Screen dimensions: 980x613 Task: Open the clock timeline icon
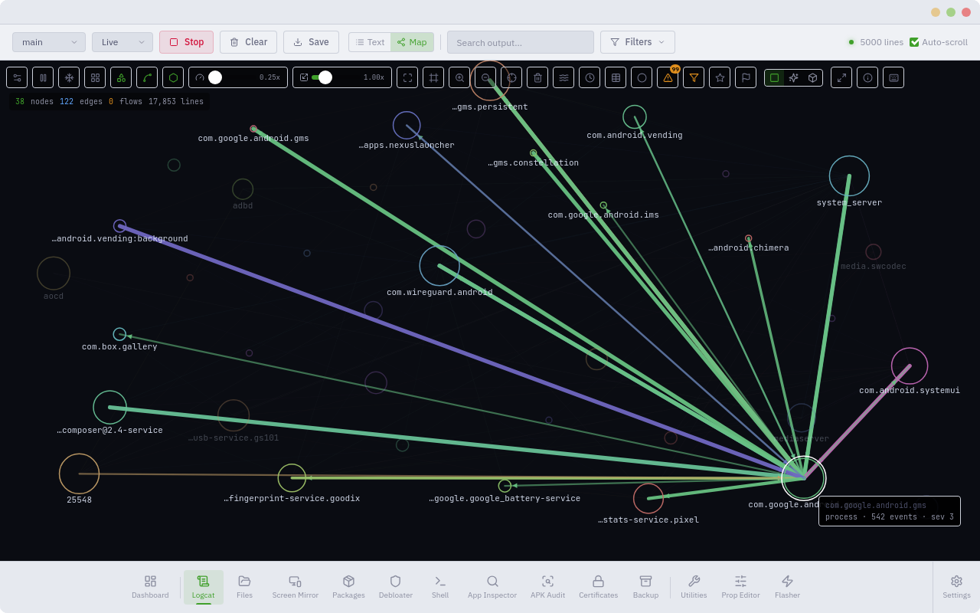[x=590, y=77]
